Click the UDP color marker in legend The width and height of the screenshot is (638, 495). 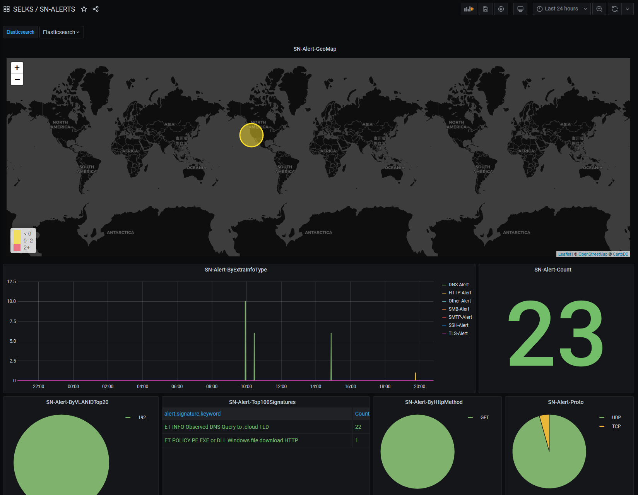[602, 418]
